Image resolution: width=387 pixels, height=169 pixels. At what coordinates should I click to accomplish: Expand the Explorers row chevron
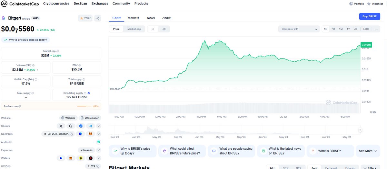[x=99, y=150]
